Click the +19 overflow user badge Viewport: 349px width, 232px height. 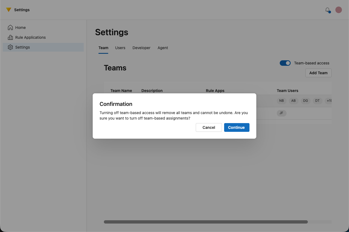click(x=329, y=101)
